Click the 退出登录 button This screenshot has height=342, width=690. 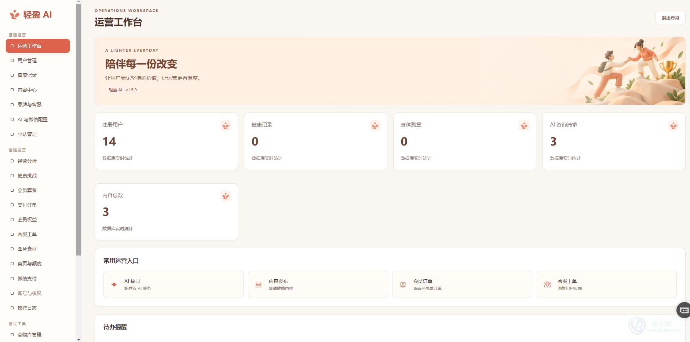pyautogui.click(x=670, y=18)
